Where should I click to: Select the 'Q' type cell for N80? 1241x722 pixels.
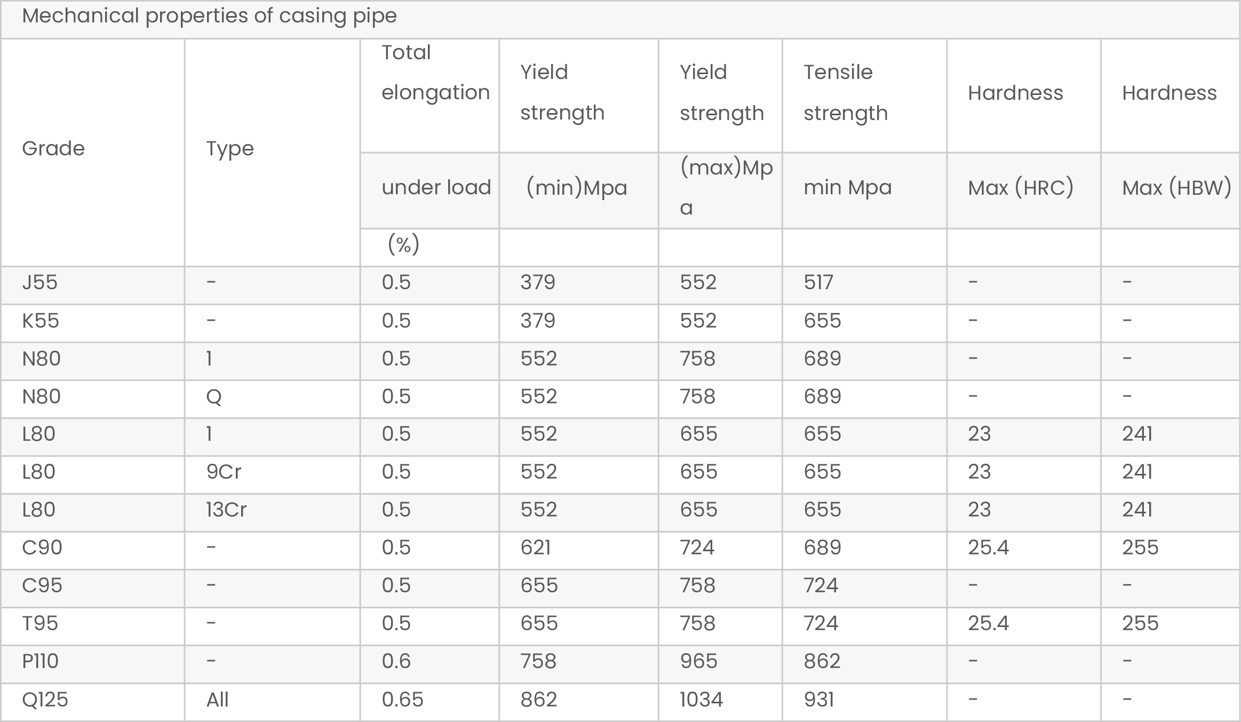(x=214, y=396)
